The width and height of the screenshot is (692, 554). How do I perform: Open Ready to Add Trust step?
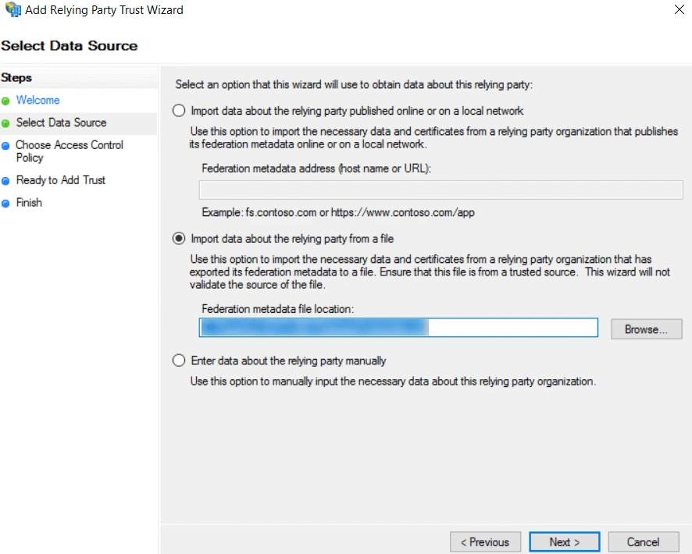tap(59, 180)
